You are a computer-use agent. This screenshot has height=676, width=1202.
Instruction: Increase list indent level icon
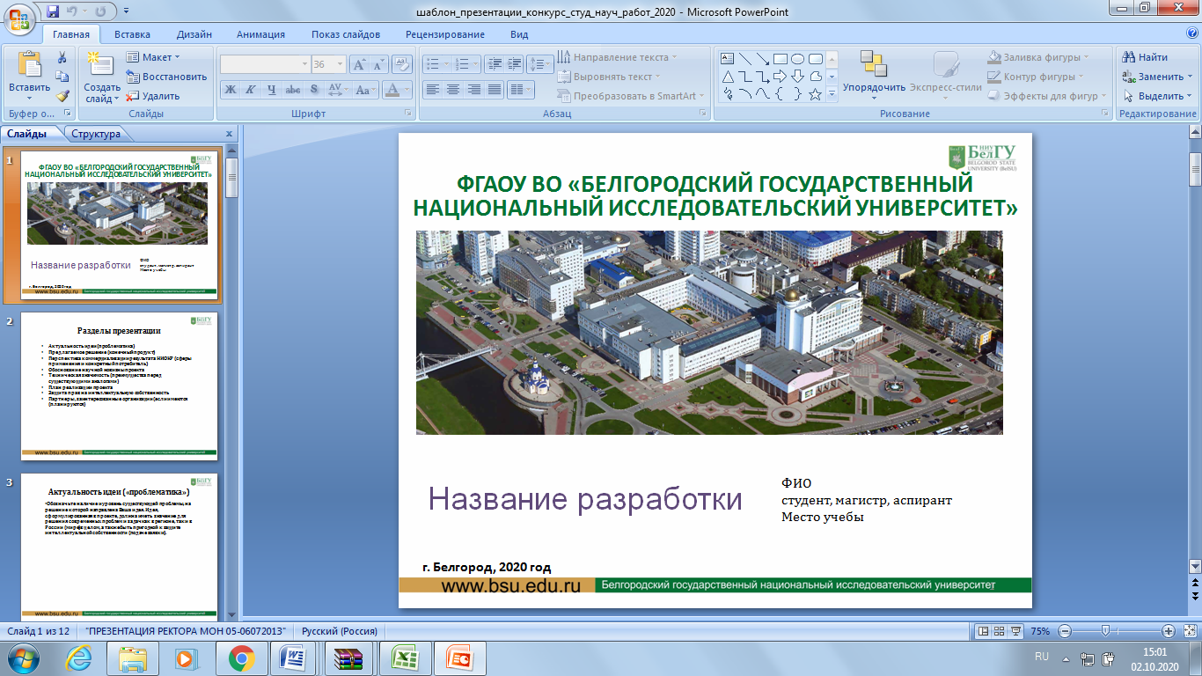tap(514, 64)
